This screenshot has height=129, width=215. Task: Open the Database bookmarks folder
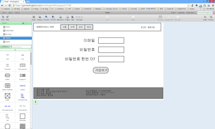pyautogui.click(x=6, y=9)
